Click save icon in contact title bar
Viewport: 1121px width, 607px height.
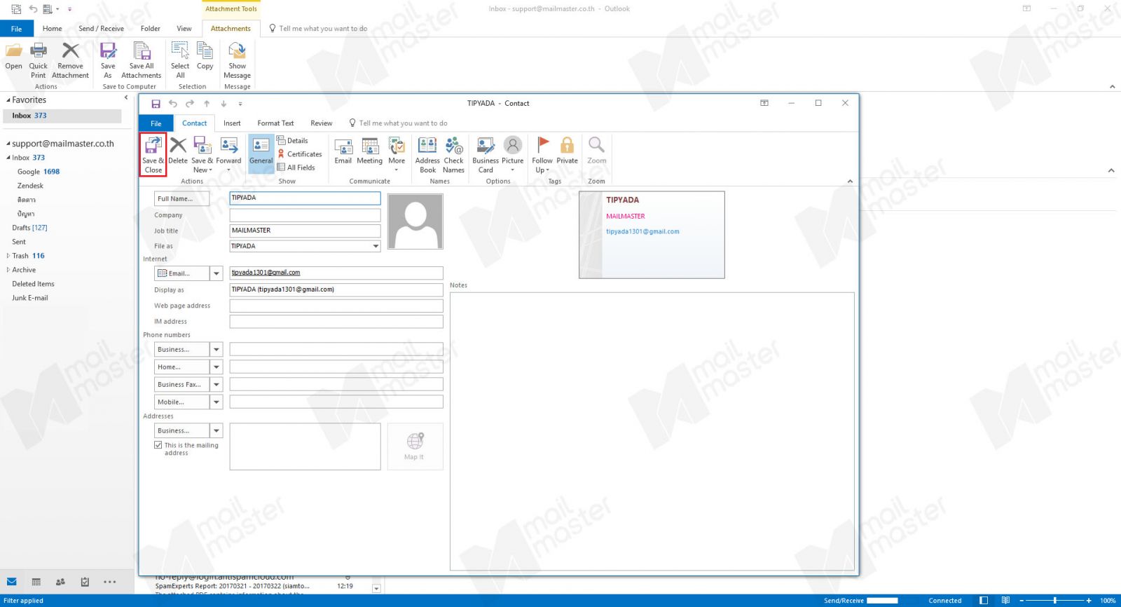pyautogui.click(x=156, y=104)
